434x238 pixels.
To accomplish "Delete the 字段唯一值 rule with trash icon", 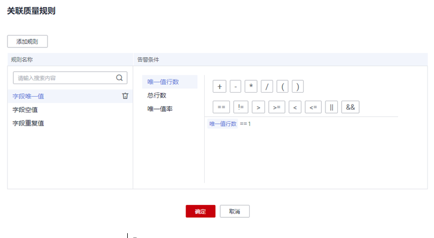I will pyautogui.click(x=125, y=96).
